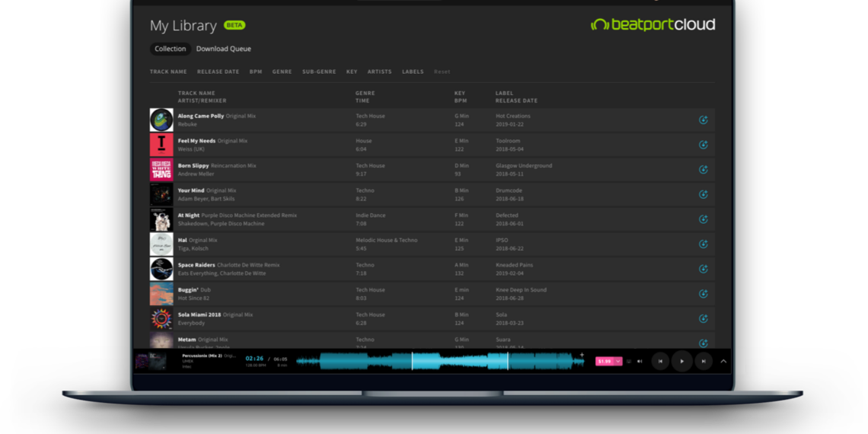Screen dimensions: 868x434
Task: Switch to the Download Queue tab
Action: coord(223,49)
